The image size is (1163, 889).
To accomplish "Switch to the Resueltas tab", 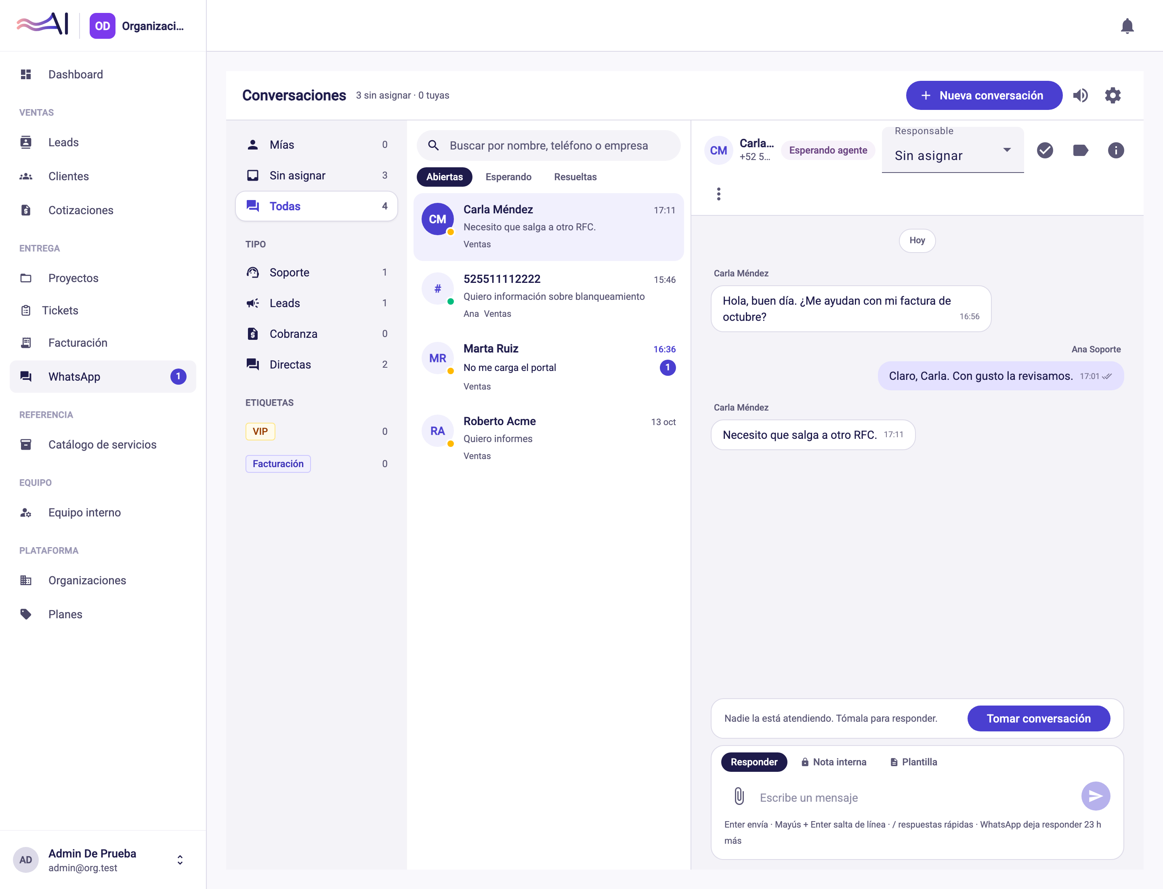I will tap(575, 177).
